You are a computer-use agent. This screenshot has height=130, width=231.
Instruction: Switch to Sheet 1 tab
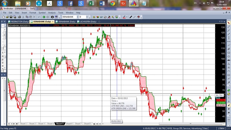coord(23,124)
